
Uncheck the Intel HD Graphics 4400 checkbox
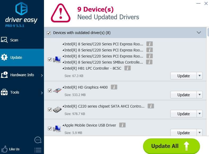point(50,90)
